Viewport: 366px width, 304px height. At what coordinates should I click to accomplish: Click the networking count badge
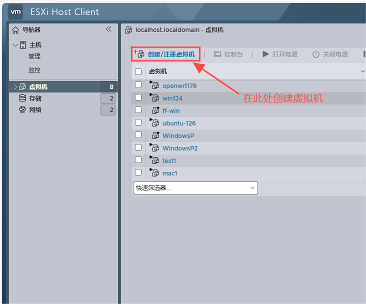tap(108, 109)
